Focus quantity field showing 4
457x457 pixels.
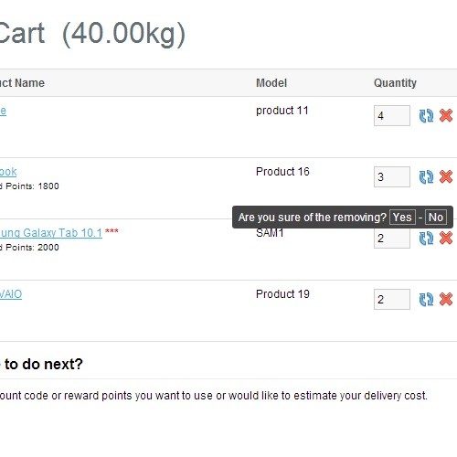click(x=392, y=116)
